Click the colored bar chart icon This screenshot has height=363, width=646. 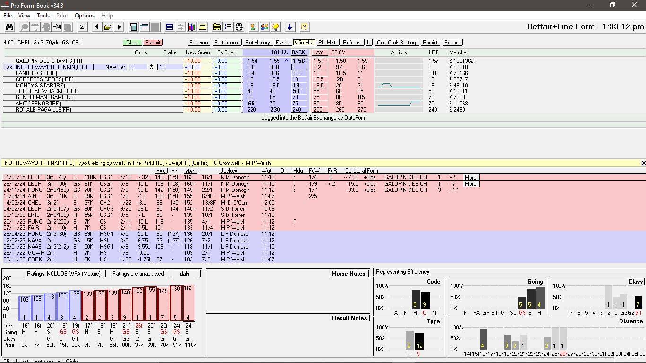[192, 27]
